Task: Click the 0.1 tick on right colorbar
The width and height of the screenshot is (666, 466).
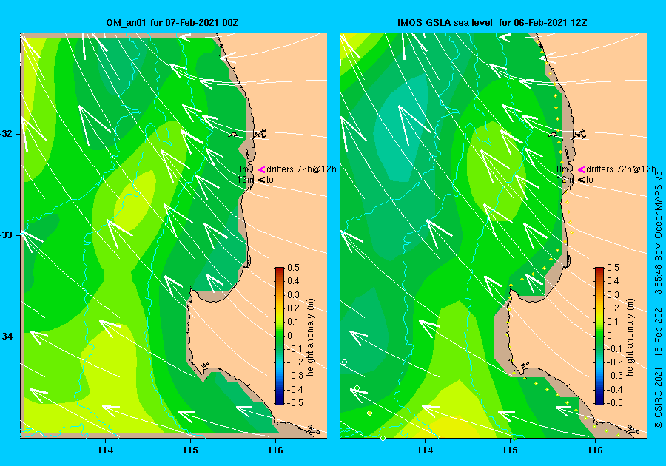Action: tap(613, 322)
